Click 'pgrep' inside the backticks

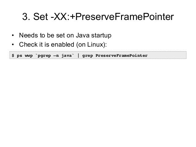(45, 56)
